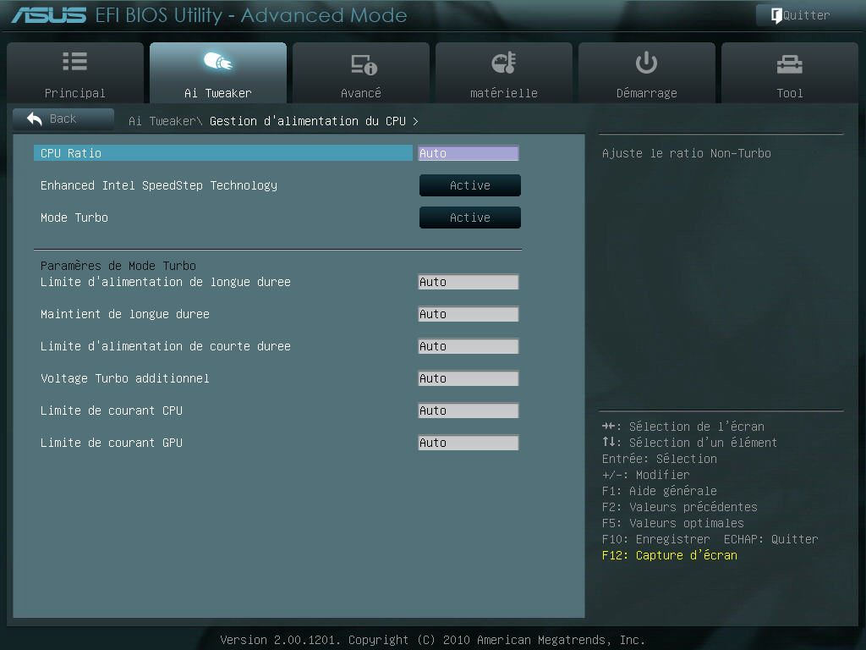This screenshot has height=650, width=866.
Task: Edit the Maintient de longue duree field
Action: click(x=468, y=313)
